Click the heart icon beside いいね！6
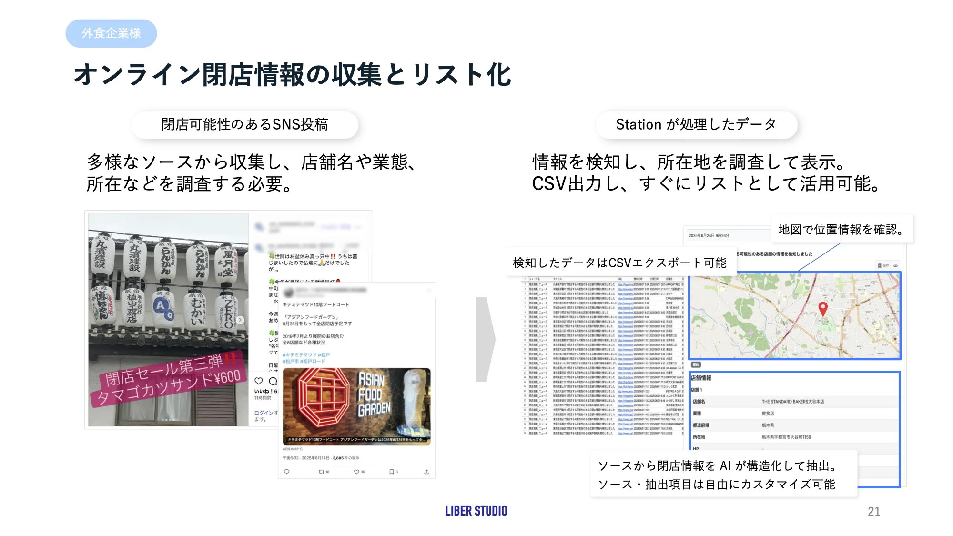Screen dimensions: 953x536 click(x=258, y=380)
